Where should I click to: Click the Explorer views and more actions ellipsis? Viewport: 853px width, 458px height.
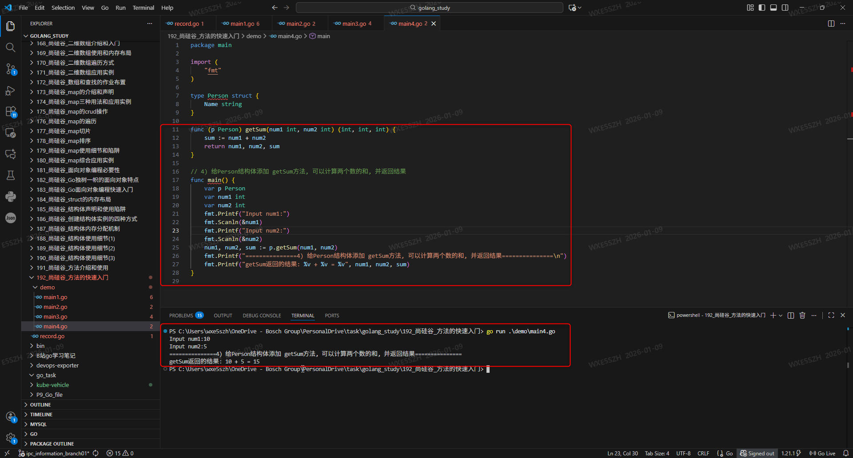point(150,24)
